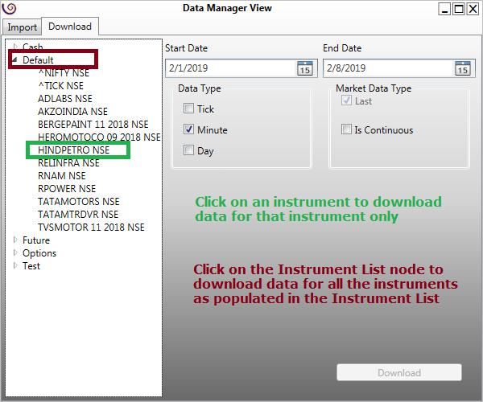483x402 pixels.
Task: Expand the Future tree node
Action: tap(14, 240)
